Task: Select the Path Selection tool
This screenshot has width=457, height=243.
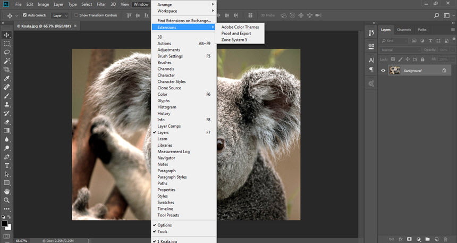Action: click(6, 174)
